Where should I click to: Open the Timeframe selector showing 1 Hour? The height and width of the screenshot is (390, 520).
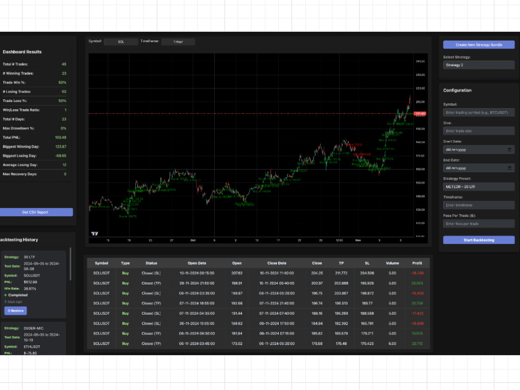coord(178,42)
